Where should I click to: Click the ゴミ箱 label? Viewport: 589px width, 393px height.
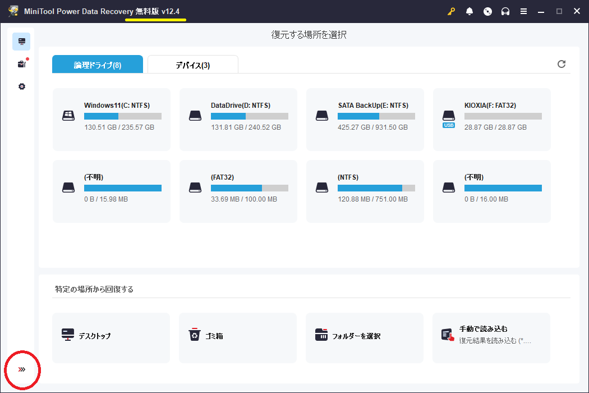[x=214, y=336]
